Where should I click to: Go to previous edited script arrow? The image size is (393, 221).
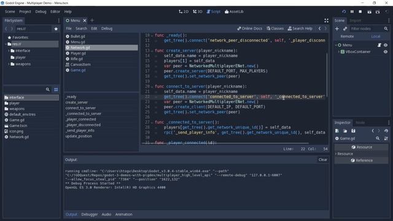coord(319,29)
